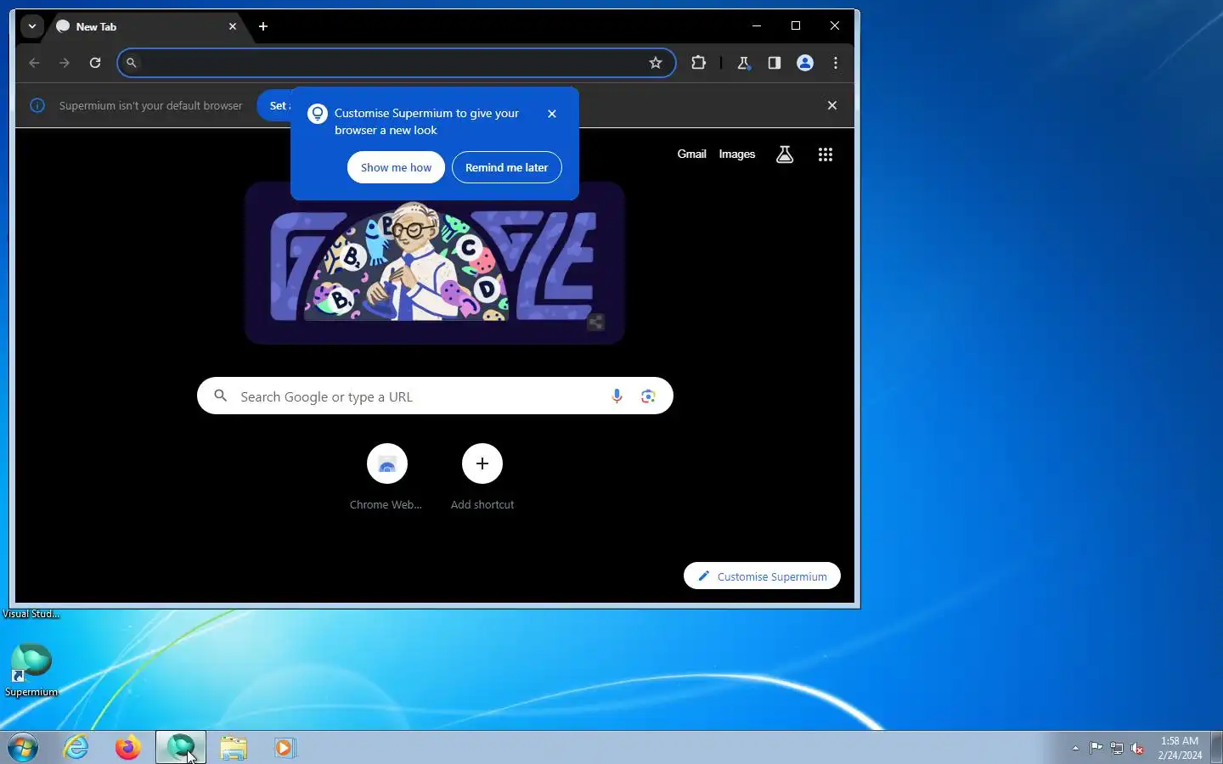Go forward with the forward arrow
This screenshot has width=1223, height=764.
pos(65,63)
